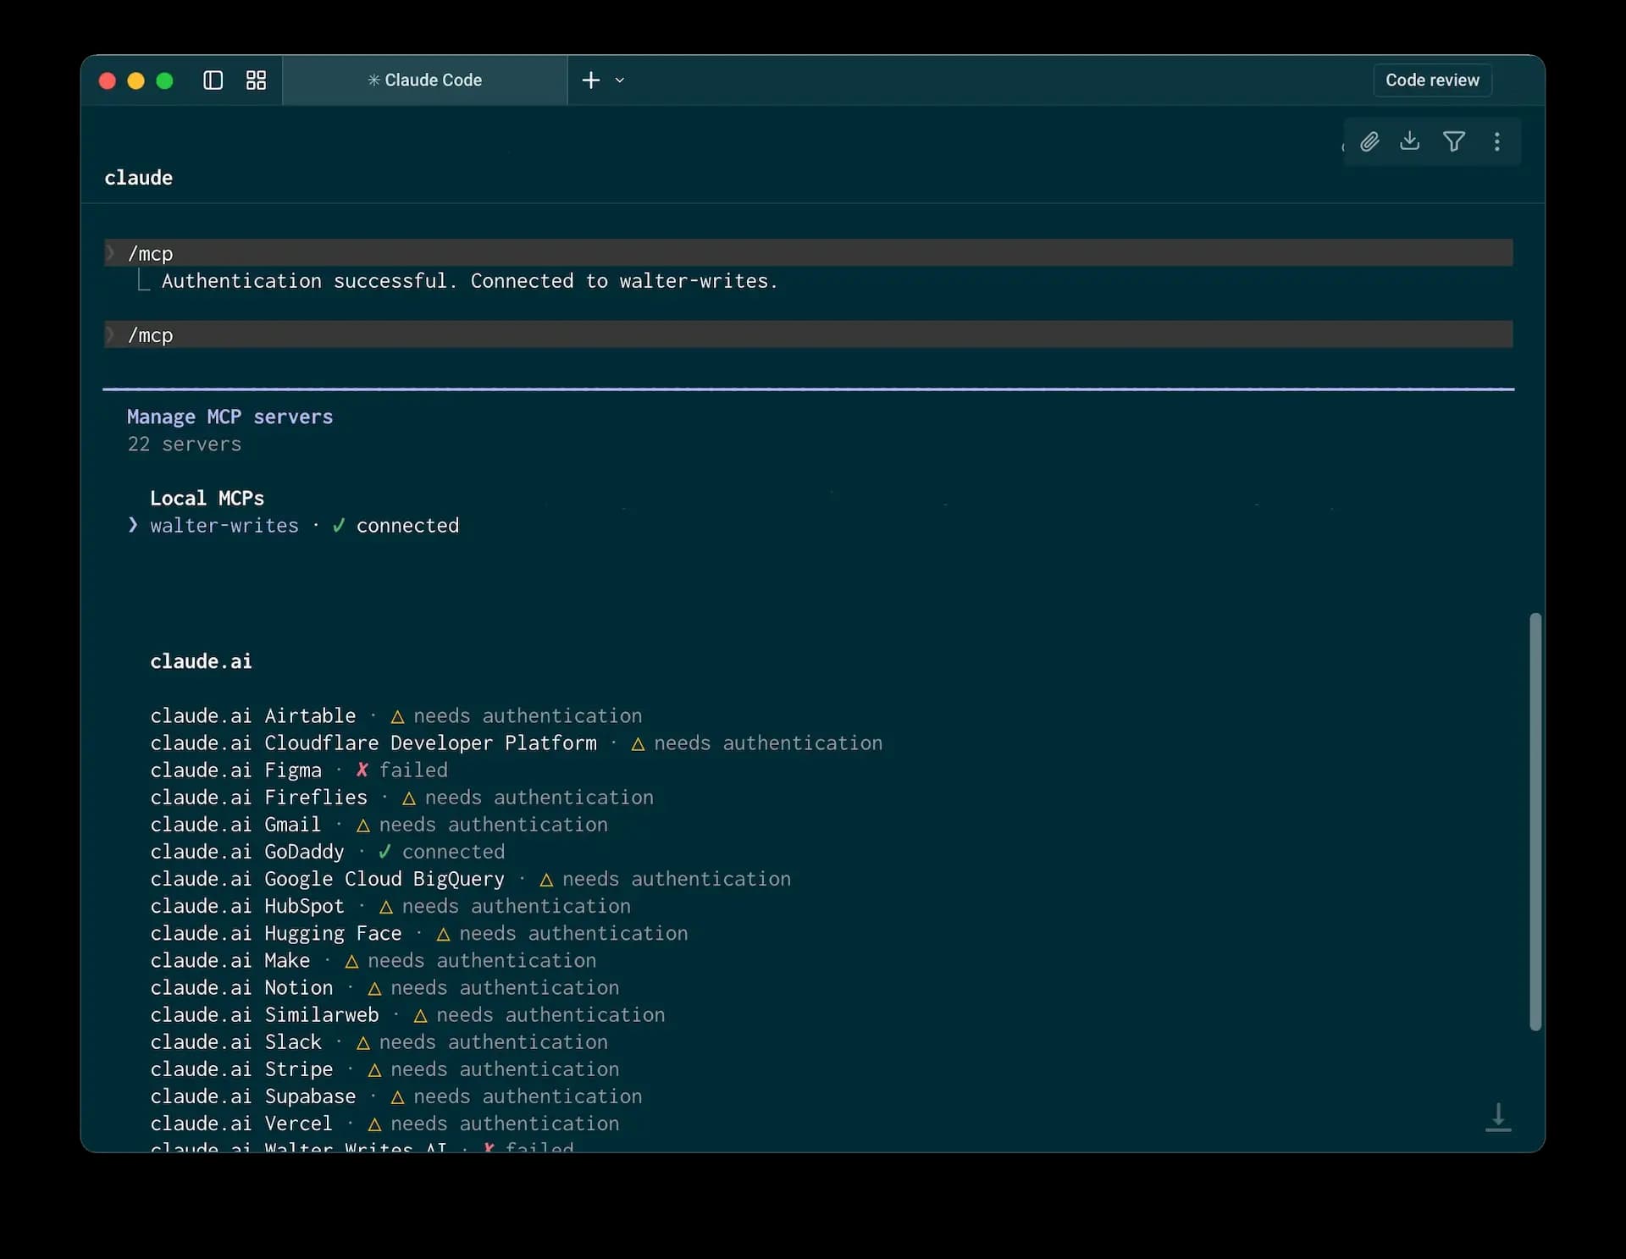Jump to bottom with the arrow icon
Screen dimensions: 1626x1259
click(x=1498, y=1117)
